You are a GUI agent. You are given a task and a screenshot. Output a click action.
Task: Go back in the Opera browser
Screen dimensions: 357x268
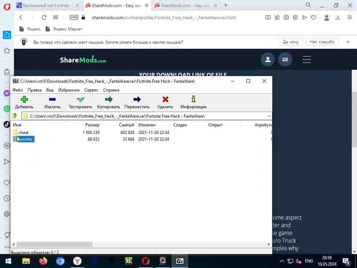(21, 17)
